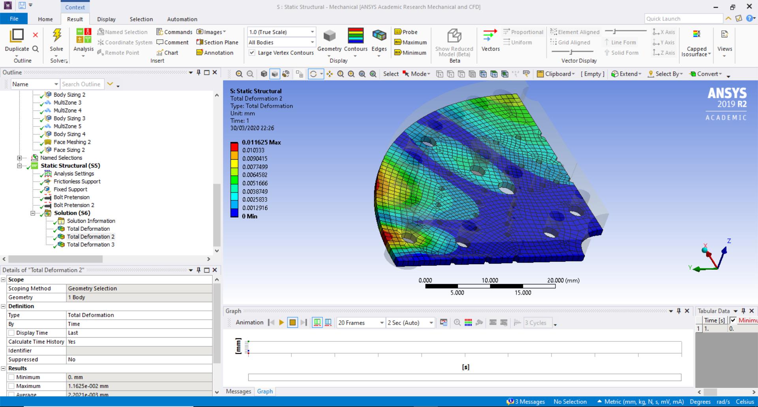Collapse the Solution (S6) tree node

coord(33,213)
